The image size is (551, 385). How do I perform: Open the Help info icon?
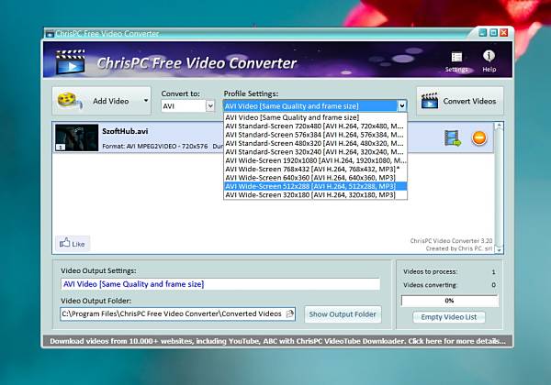pyautogui.click(x=489, y=61)
